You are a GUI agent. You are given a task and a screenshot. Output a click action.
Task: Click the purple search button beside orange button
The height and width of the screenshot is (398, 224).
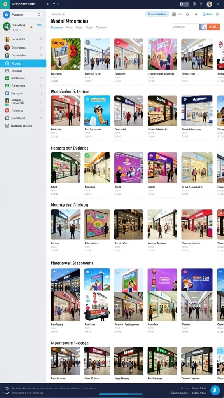coord(203,27)
